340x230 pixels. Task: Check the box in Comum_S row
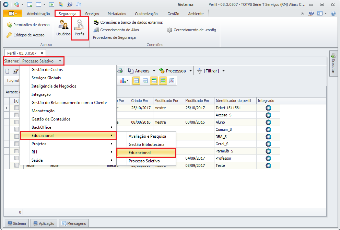16,129
